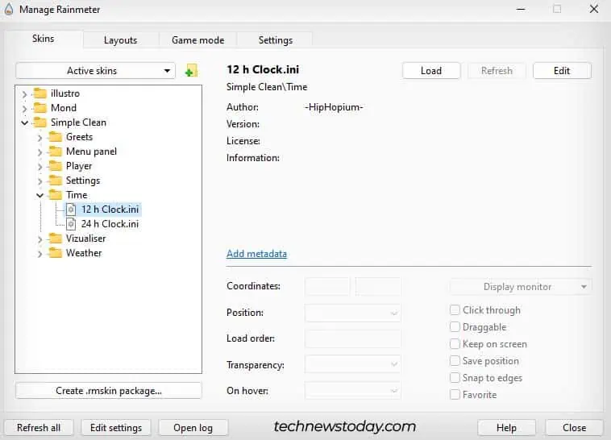
Task: Open the Game mode tab
Action: (197, 39)
